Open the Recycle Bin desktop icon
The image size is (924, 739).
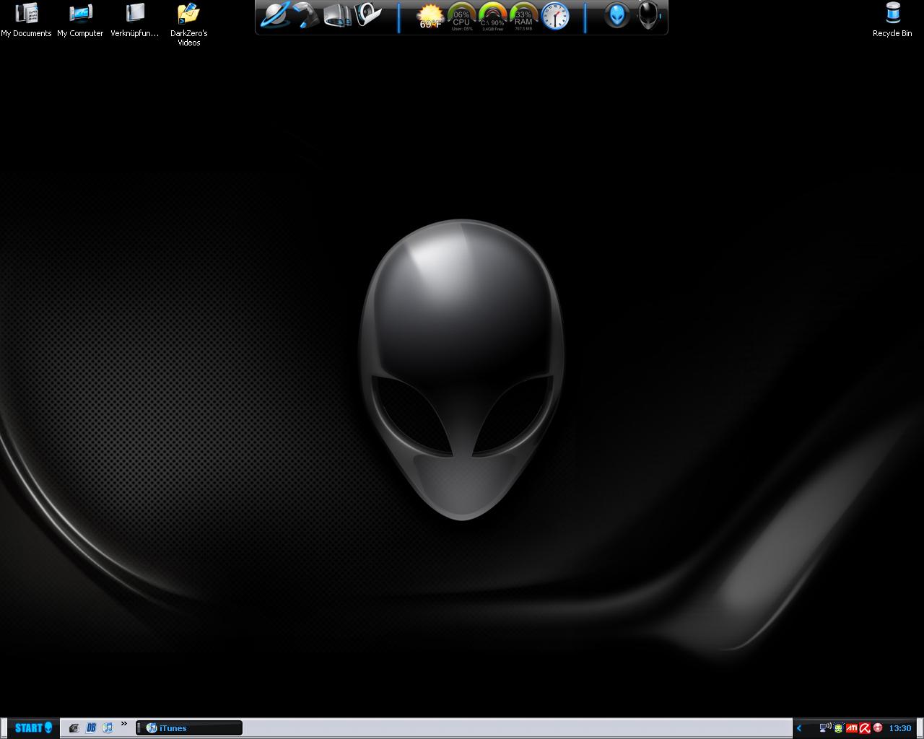892,19
